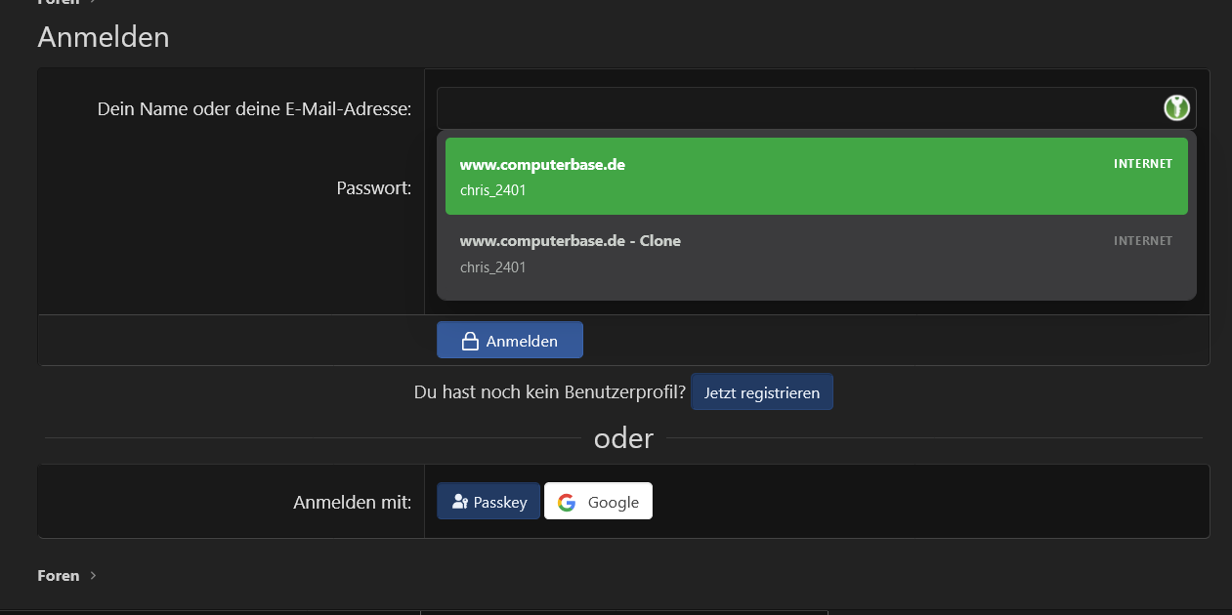This screenshot has height=615, width=1232.
Task: Select the green www.computerbase.de credential entry
Action: (817, 176)
